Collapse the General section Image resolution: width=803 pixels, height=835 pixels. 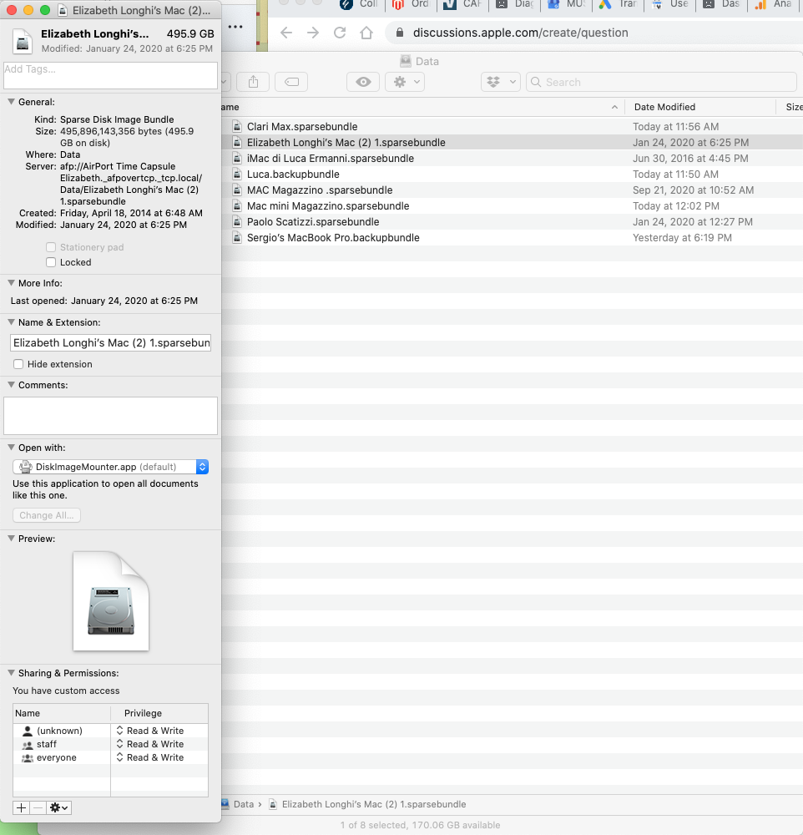tap(11, 102)
